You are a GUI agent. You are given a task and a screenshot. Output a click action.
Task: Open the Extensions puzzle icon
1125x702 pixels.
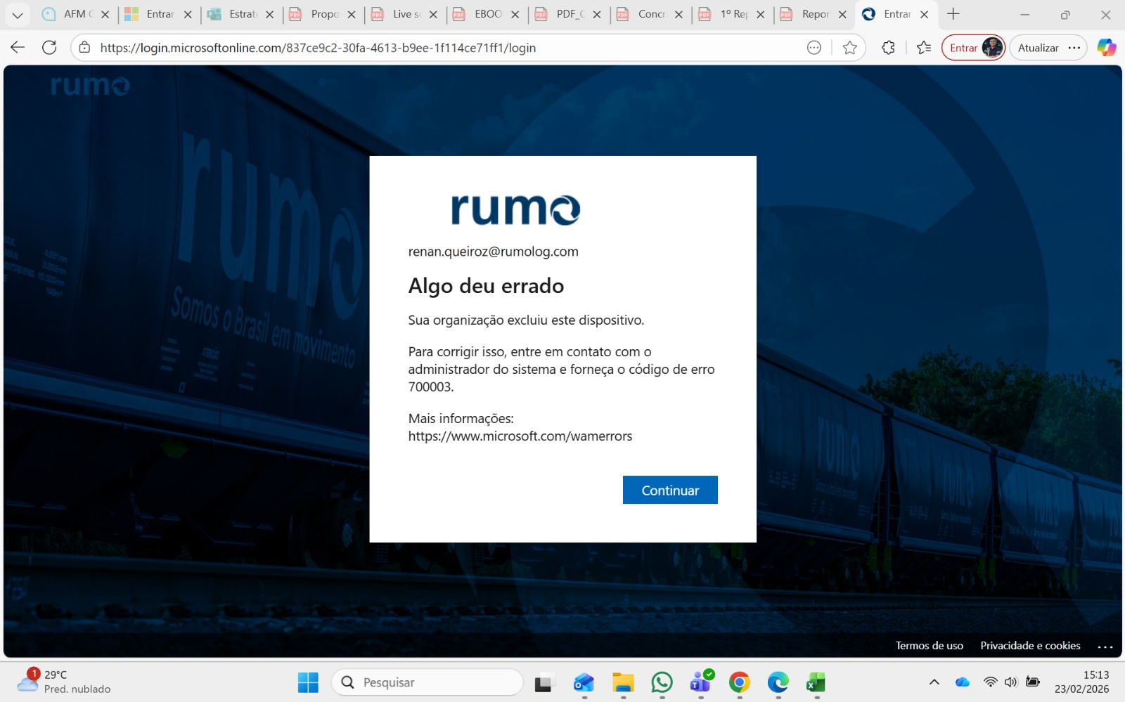coord(889,48)
